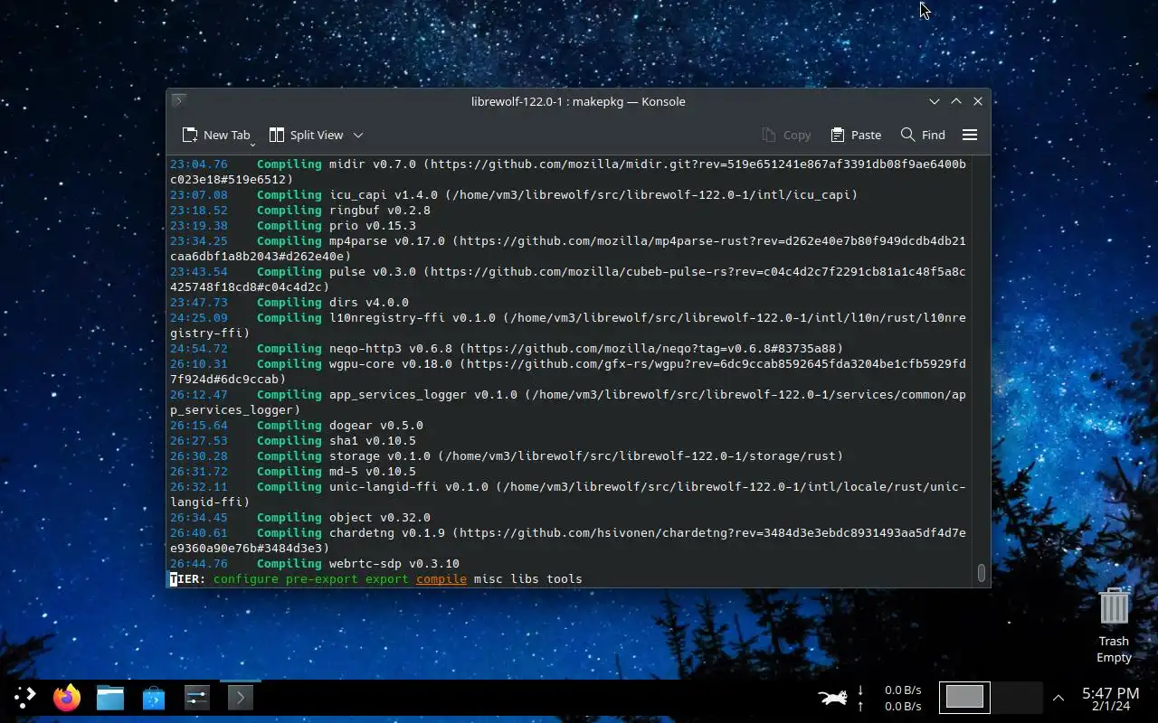Click the 'ringbuf v0.2.8' line

coord(300,210)
